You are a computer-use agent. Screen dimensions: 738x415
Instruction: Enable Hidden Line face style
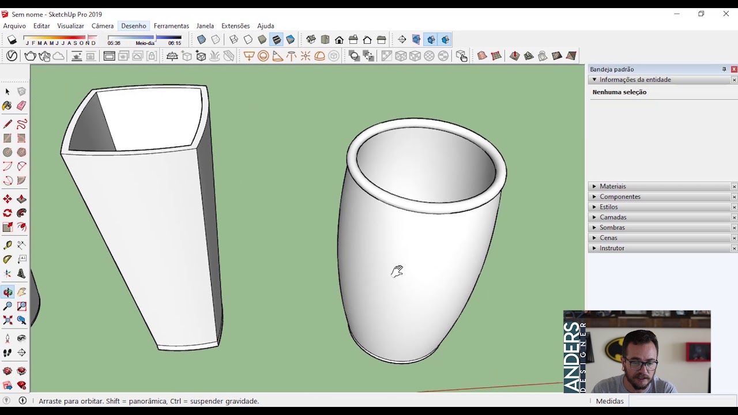coord(248,40)
